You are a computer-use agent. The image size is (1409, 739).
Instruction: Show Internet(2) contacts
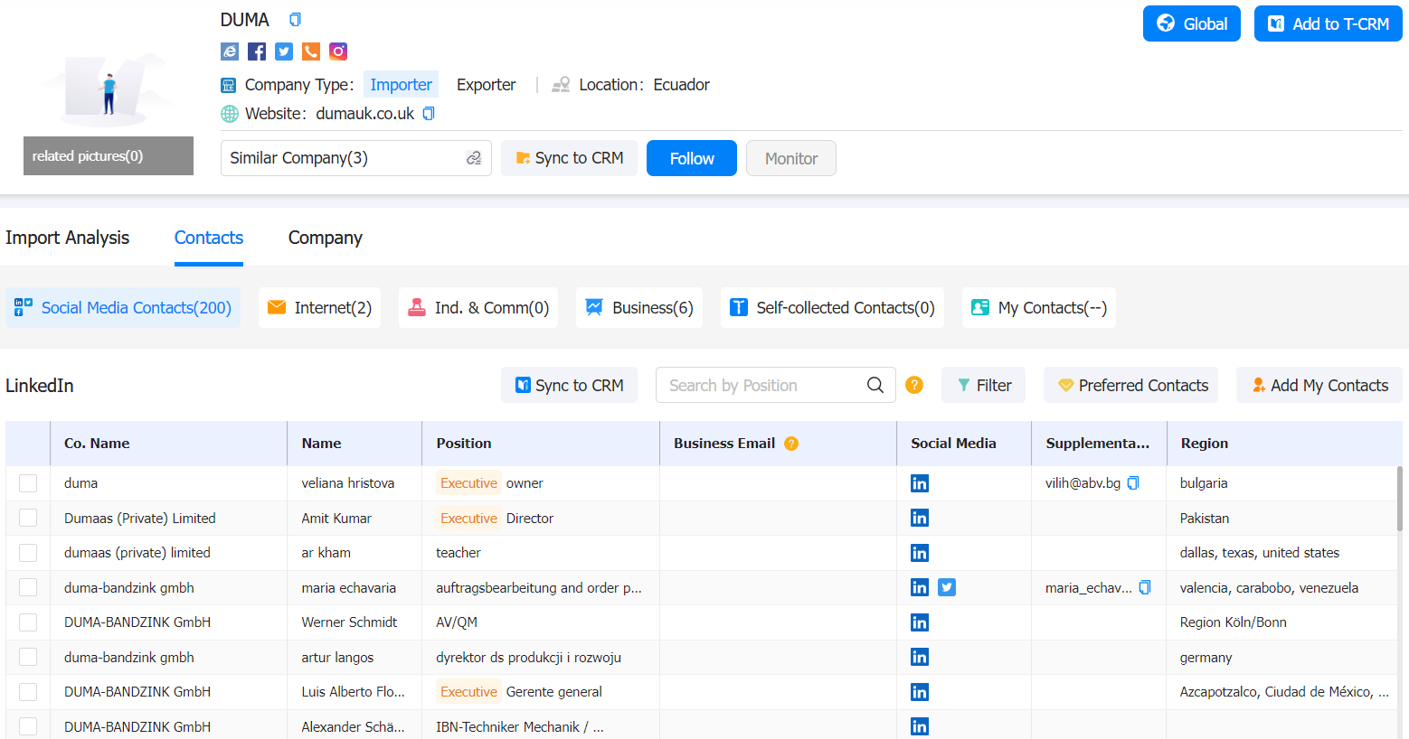(319, 308)
